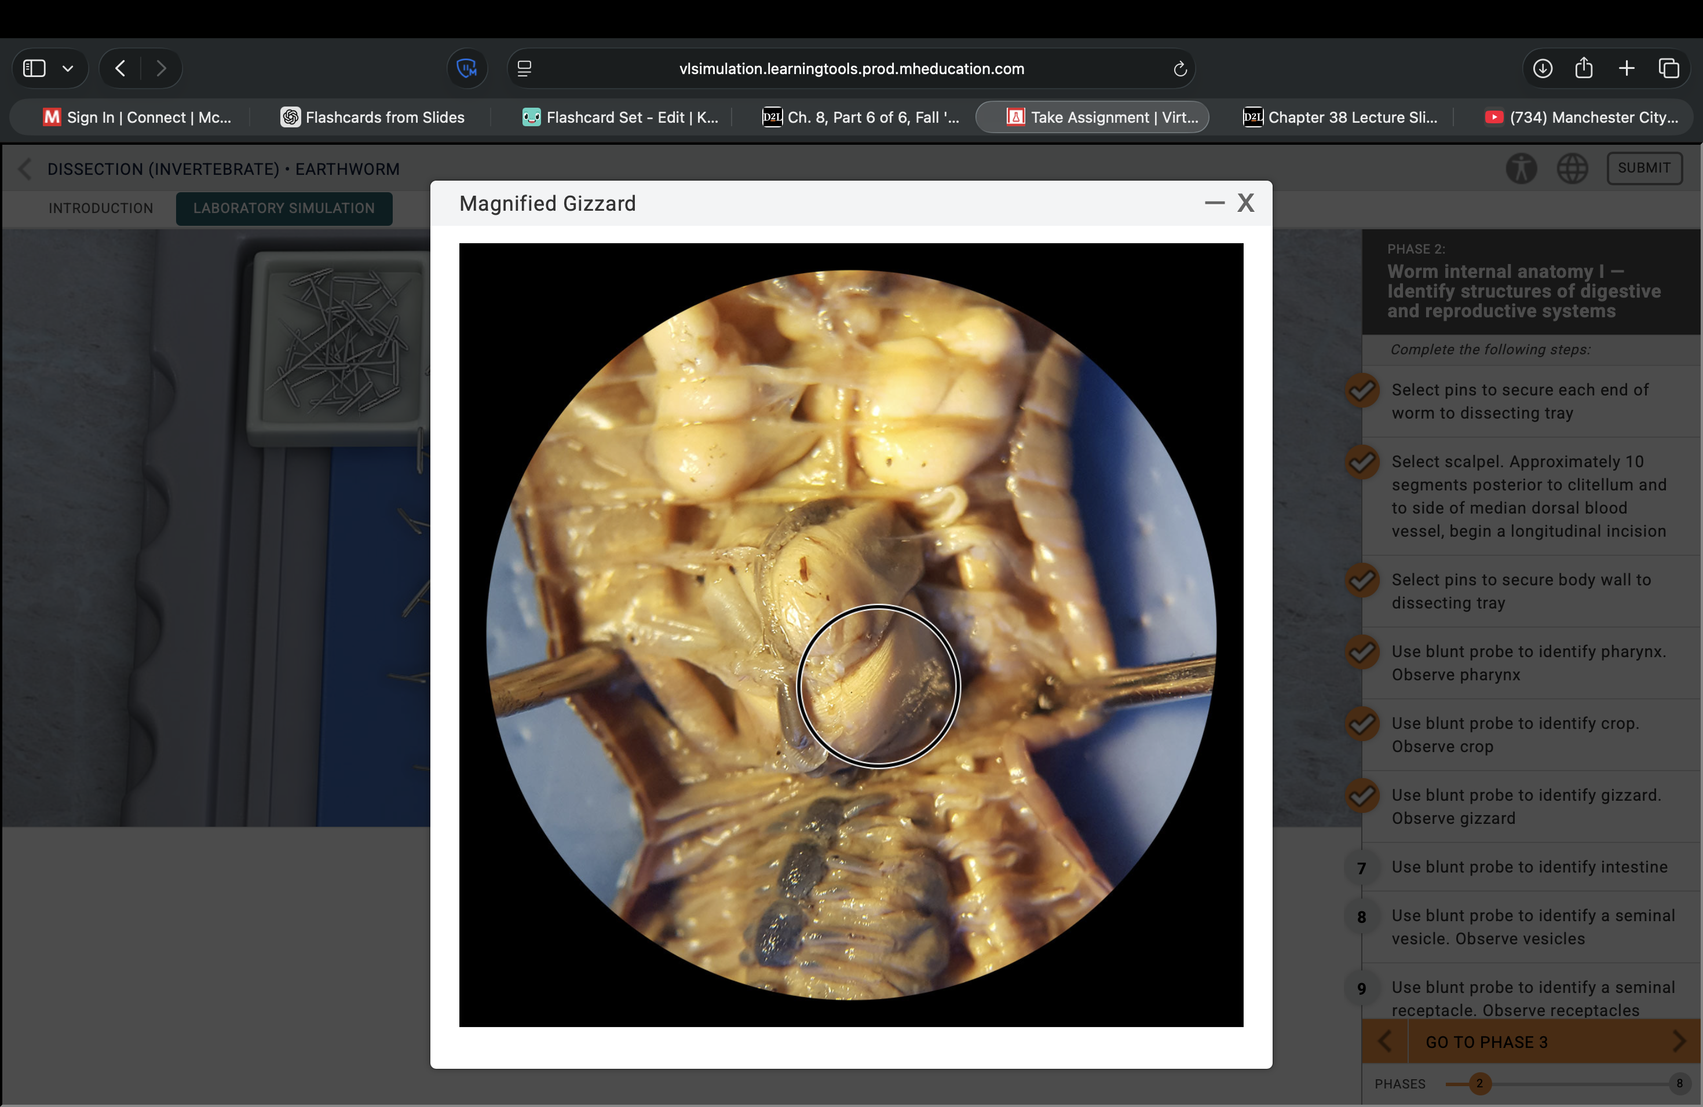Reload the page with refresh icon
This screenshot has height=1107, width=1703.
pos(1179,69)
